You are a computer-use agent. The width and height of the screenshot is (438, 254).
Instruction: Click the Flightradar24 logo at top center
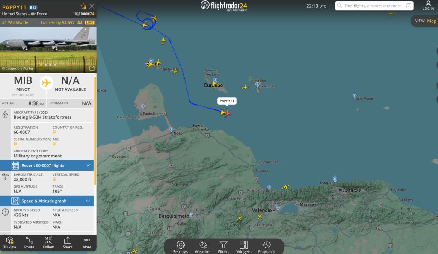pyautogui.click(x=224, y=6)
